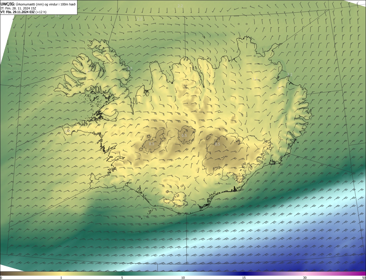Click the "10" tick label on the color scale
The image size is (366, 280).
coord(183,278)
